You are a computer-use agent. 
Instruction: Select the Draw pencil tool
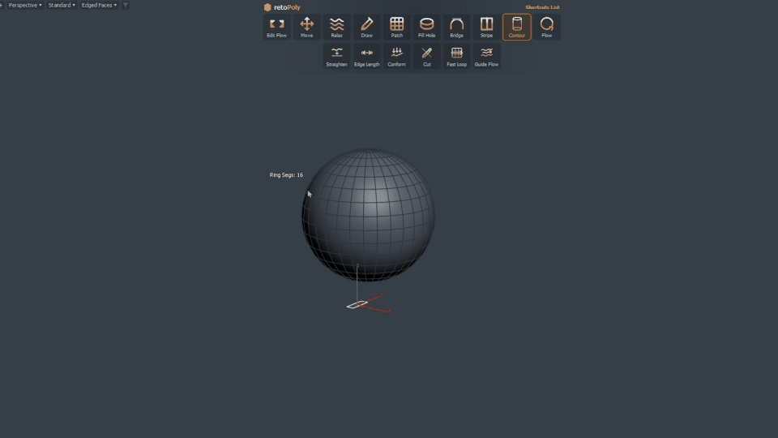click(x=366, y=28)
